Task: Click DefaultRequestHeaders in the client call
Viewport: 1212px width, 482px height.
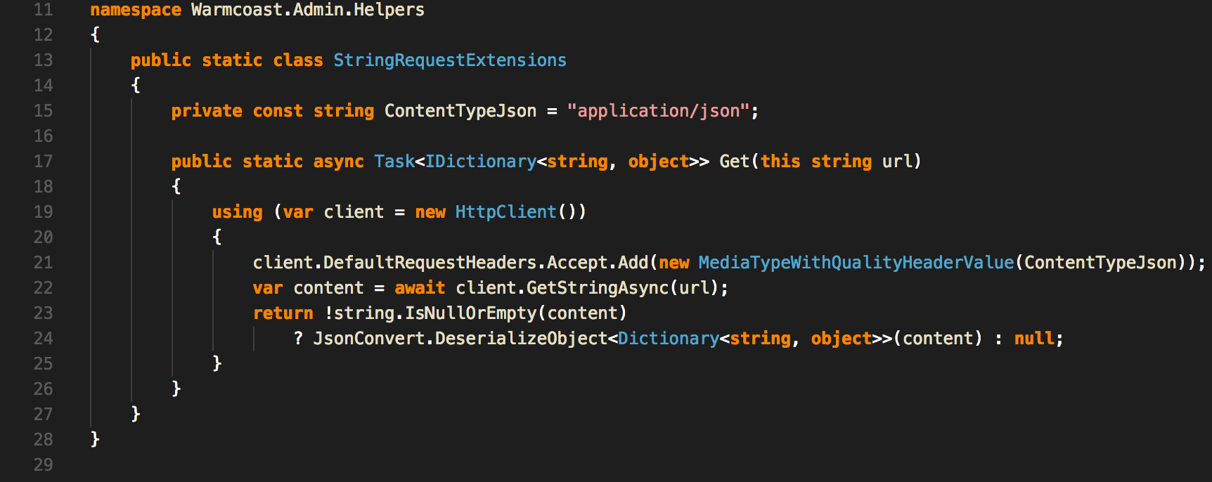Action: (430, 263)
